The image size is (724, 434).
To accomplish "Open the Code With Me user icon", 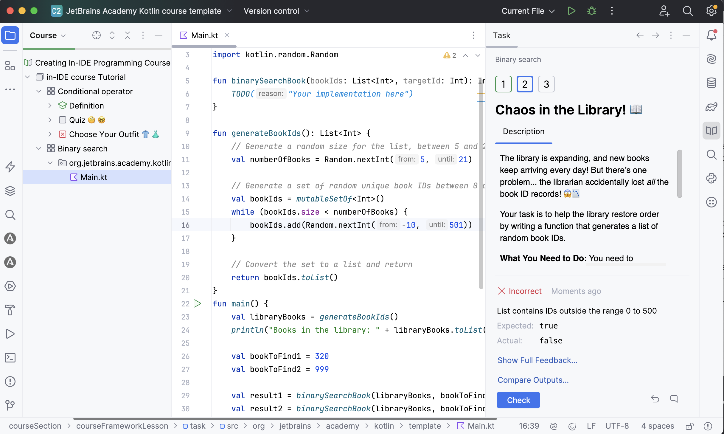I will click(664, 11).
